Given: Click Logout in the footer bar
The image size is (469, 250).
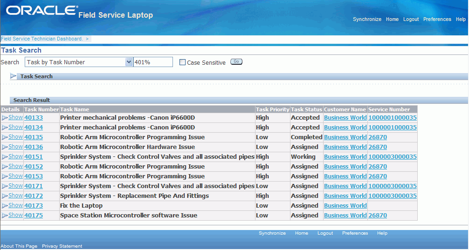Looking at the screenshot, I should click(x=325, y=233).
